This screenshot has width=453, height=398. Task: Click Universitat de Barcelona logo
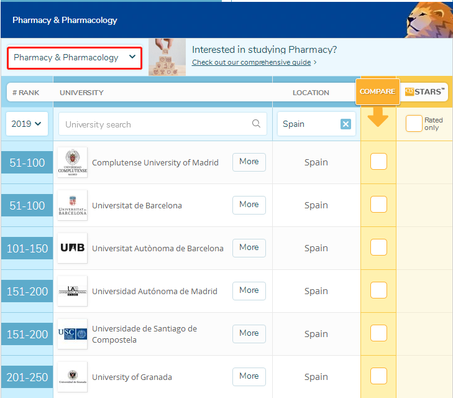(x=72, y=205)
